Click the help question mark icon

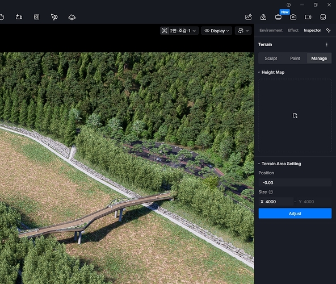[289, 5]
